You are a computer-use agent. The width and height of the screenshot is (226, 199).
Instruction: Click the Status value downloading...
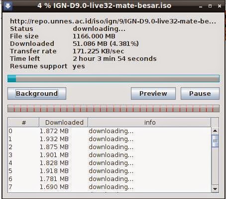pyautogui.click(x=99, y=29)
